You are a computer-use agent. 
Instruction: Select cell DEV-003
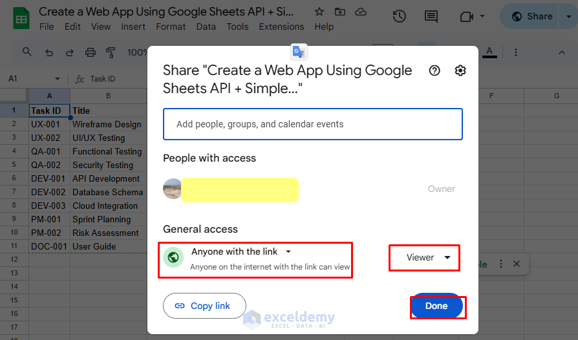[49, 206]
